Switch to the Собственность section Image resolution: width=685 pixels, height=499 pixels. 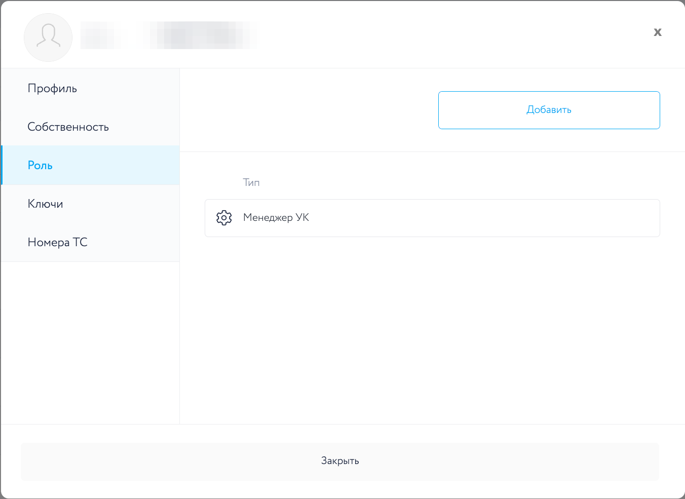[68, 127]
